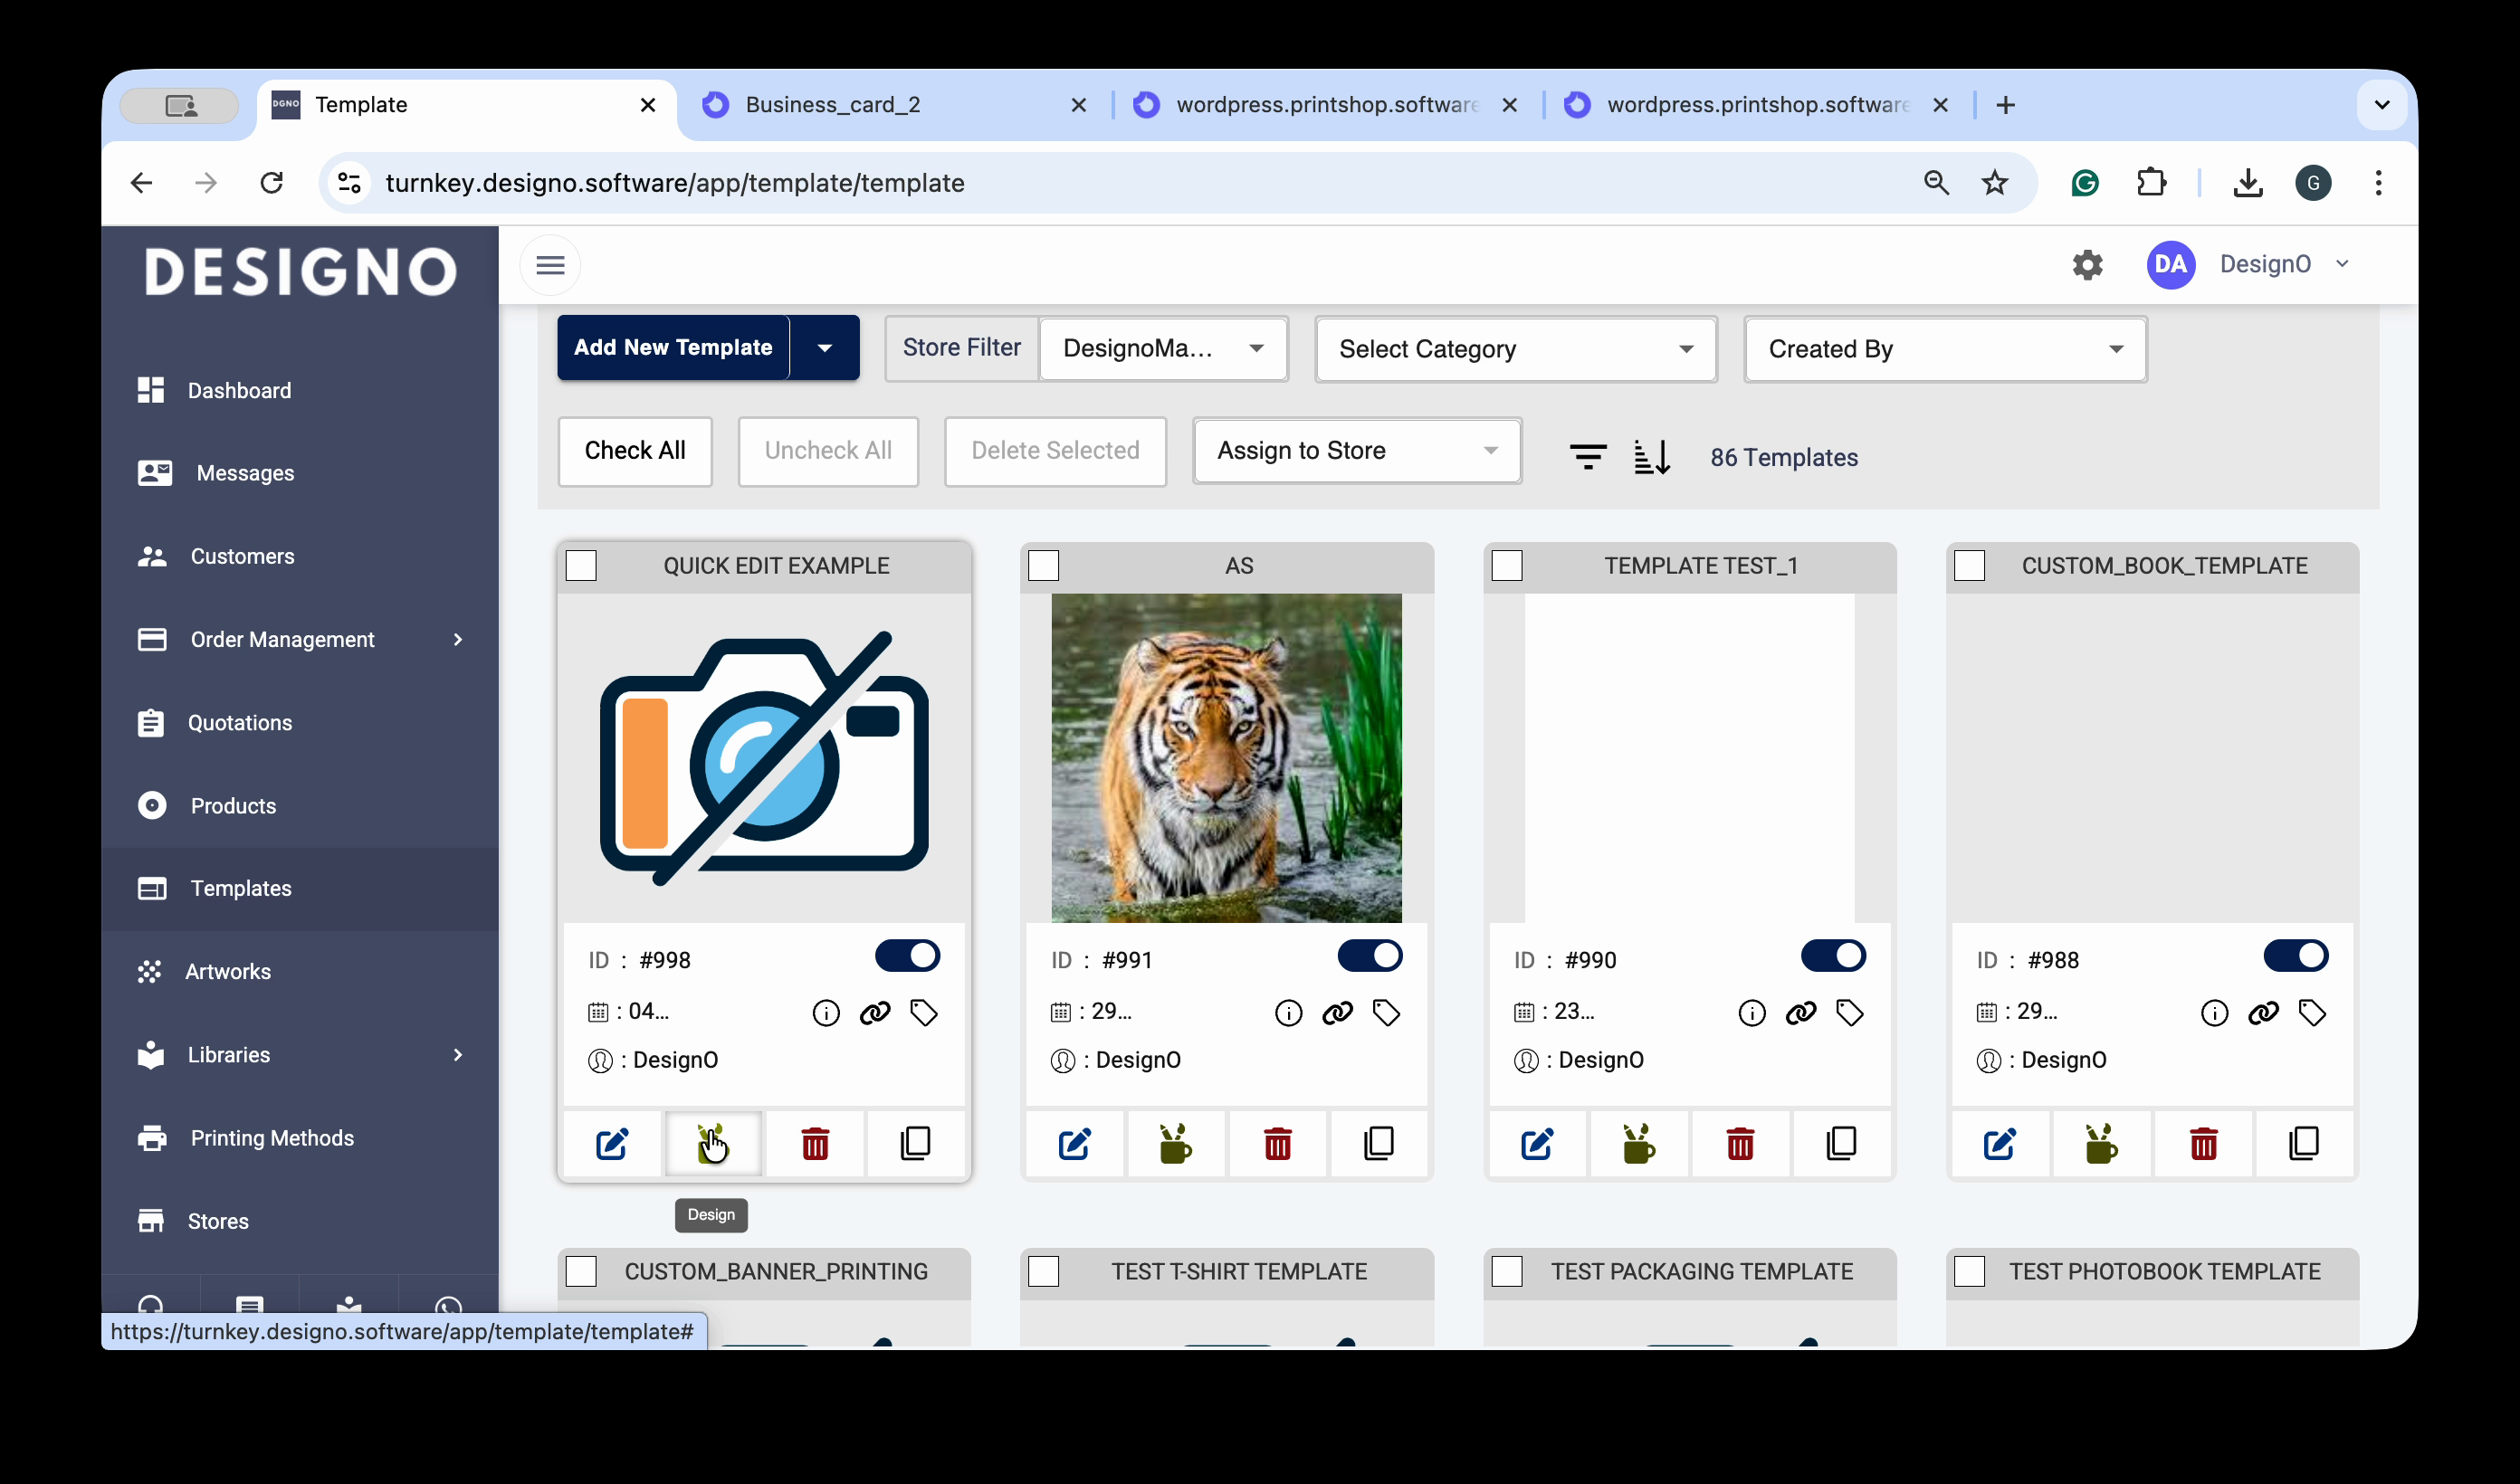The width and height of the screenshot is (2520, 1484).
Task: Click link icon on AS template card
Action: [1337, 1013]
